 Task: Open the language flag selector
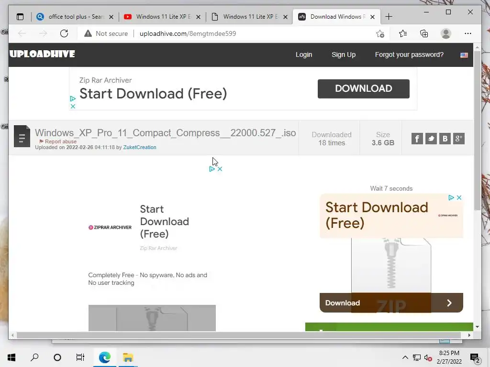point(464,55)
